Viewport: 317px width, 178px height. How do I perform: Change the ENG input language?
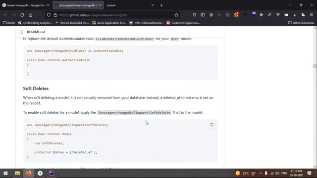pos(284,174)
